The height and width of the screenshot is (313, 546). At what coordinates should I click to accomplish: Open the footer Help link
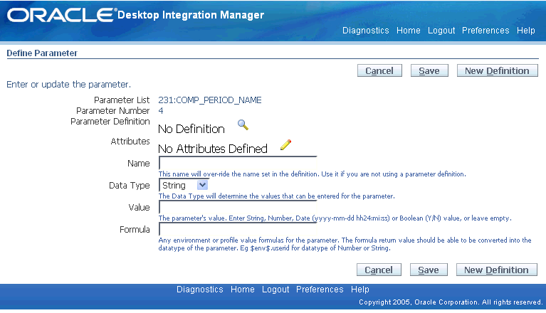pos(359,290)
